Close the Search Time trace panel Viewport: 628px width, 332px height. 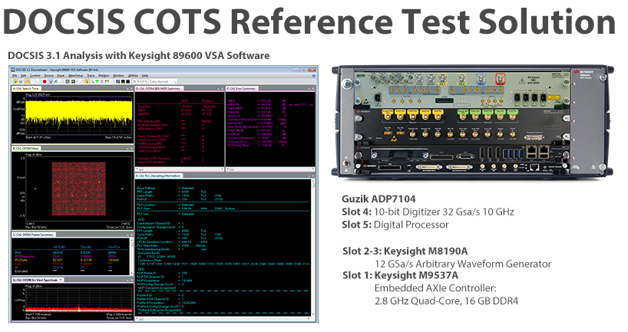pyautogui.click(x=131, y=88)
